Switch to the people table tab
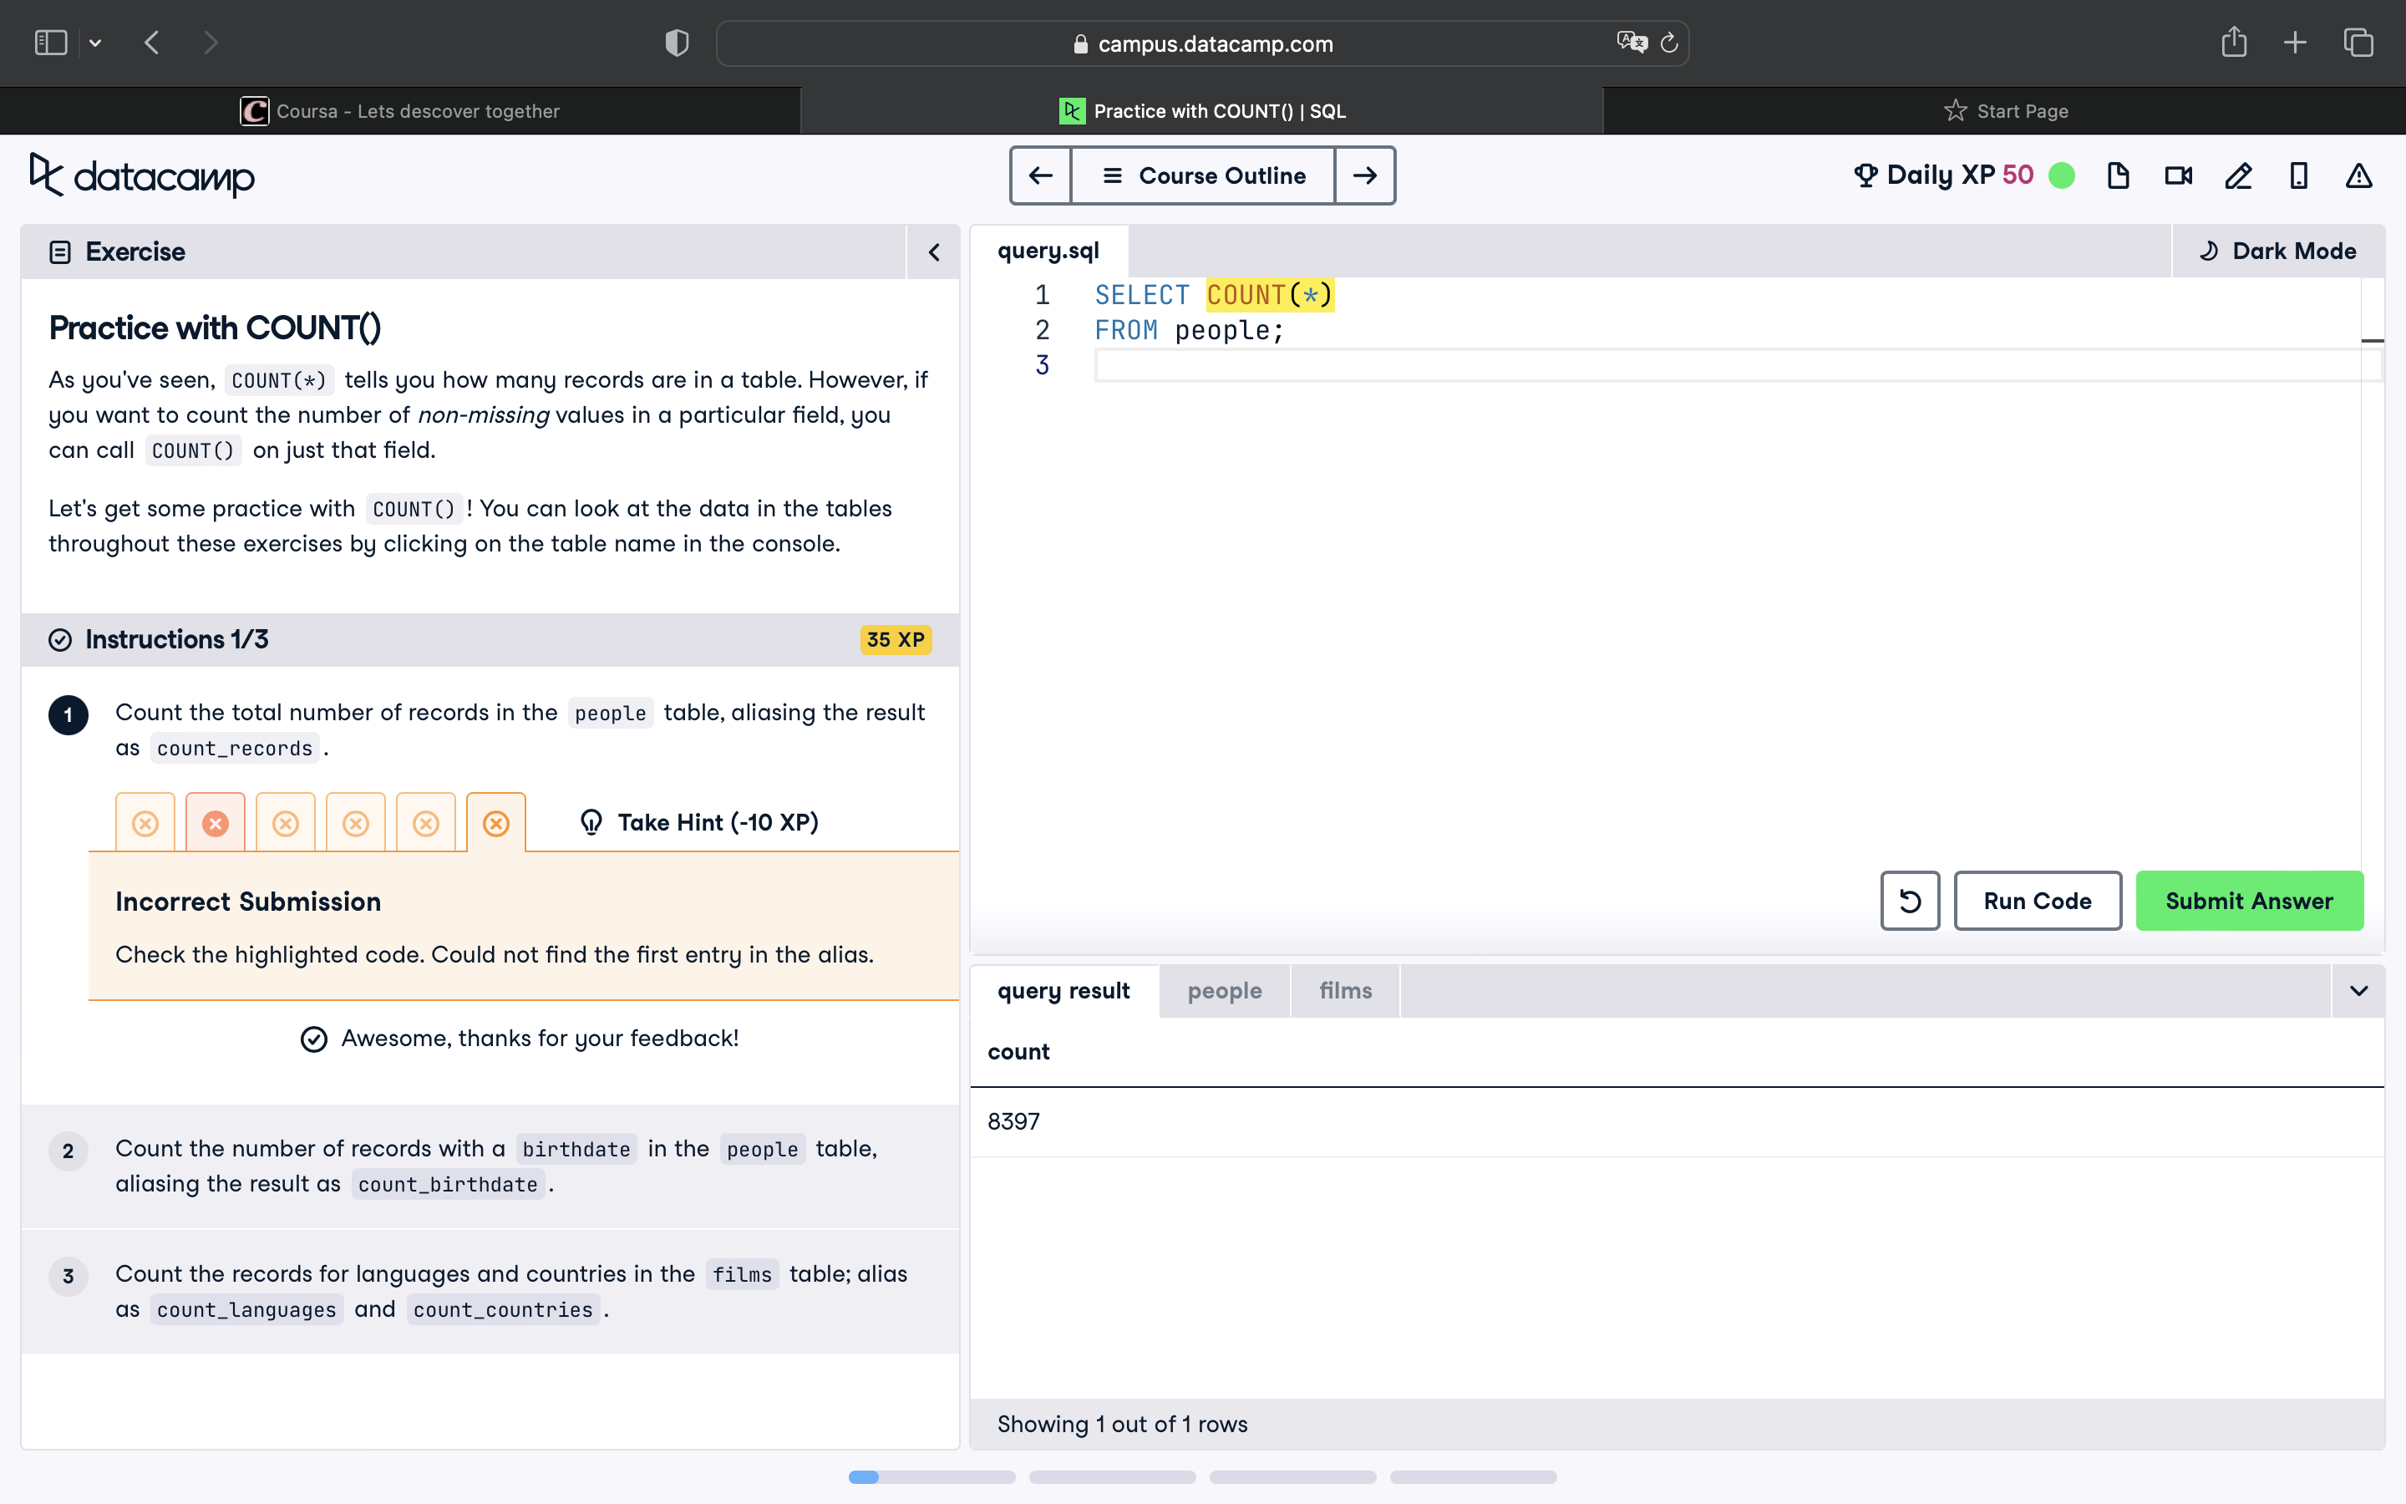Screen dimensions: 2406x1504 click(1224, 991)
